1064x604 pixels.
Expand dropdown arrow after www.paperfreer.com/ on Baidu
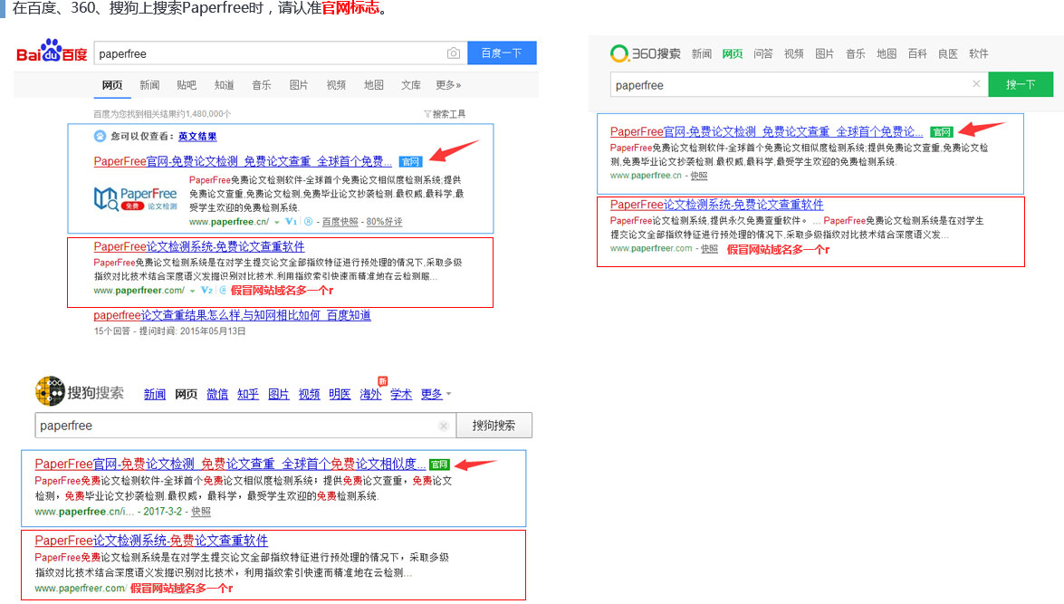193,291
